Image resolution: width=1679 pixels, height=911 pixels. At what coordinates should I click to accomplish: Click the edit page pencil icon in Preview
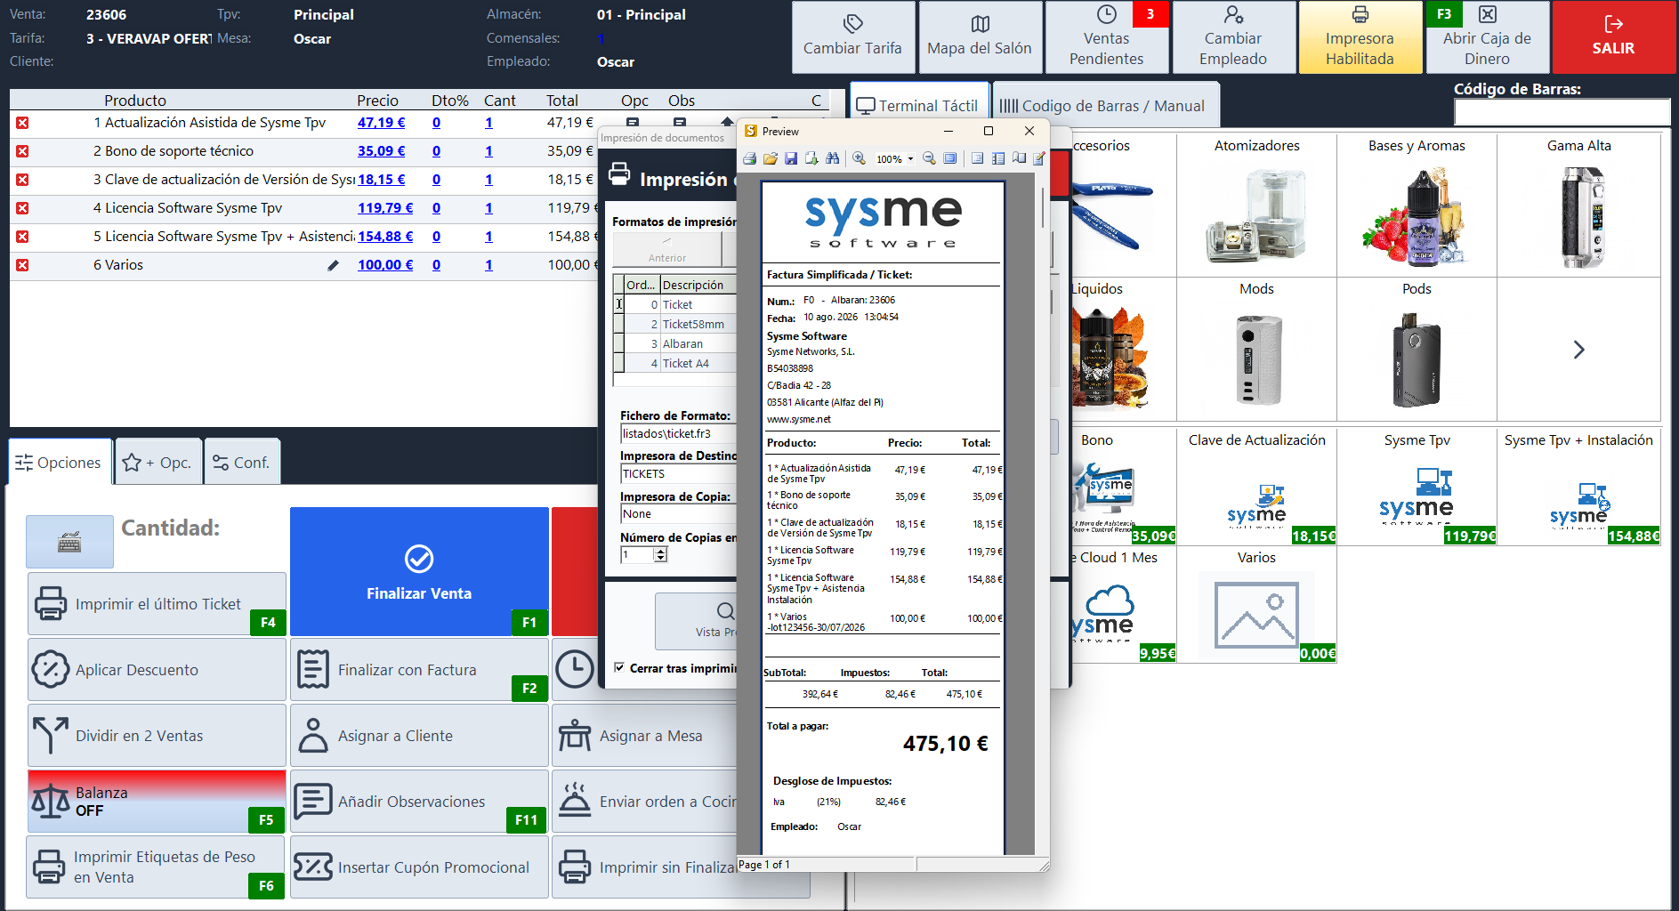1039,158
